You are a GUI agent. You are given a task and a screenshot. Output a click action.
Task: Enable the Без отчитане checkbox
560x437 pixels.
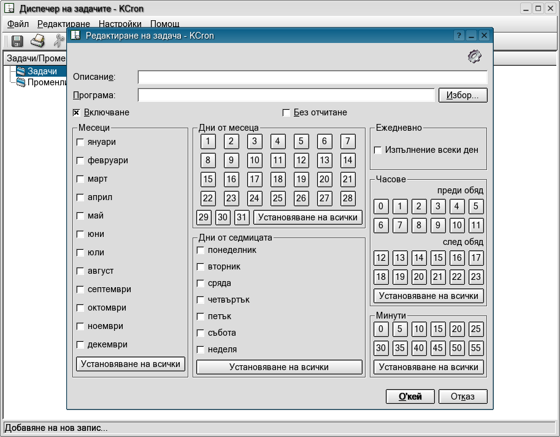[x=286, y=112]
